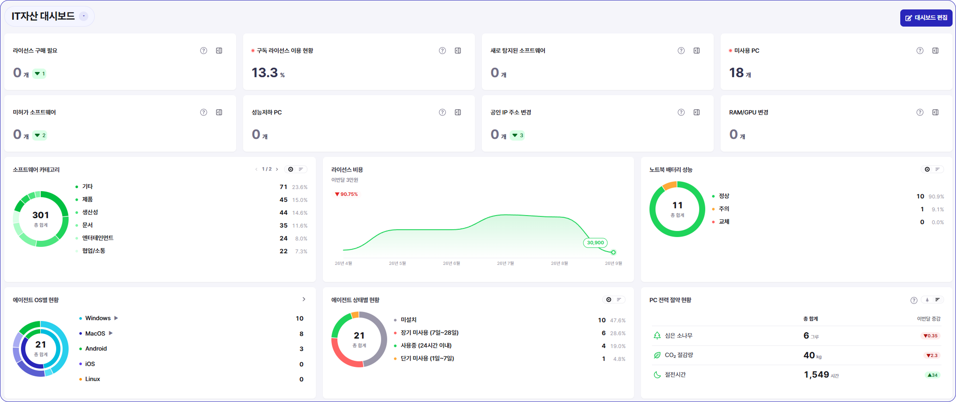Click help icon on RAM/GPU 변경 card

(920, 112)
